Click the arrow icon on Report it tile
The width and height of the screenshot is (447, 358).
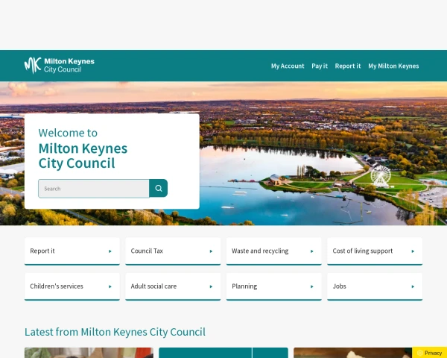(110, 251)
